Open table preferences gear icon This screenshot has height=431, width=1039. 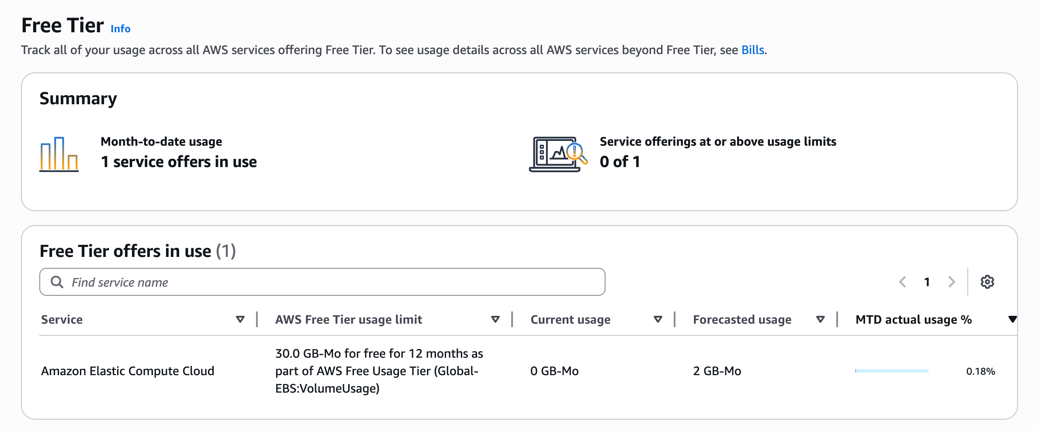click(x=987, y=282)
